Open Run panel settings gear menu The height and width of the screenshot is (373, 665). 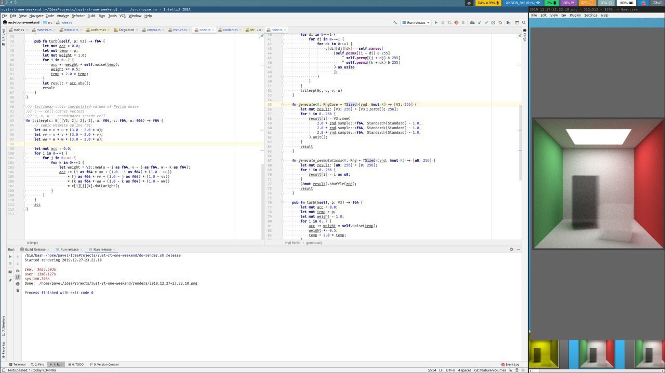pyautogui.click(x=511, y=250)
